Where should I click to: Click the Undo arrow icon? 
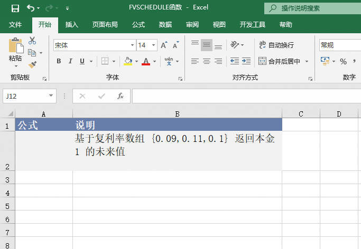tap(31, 8)
